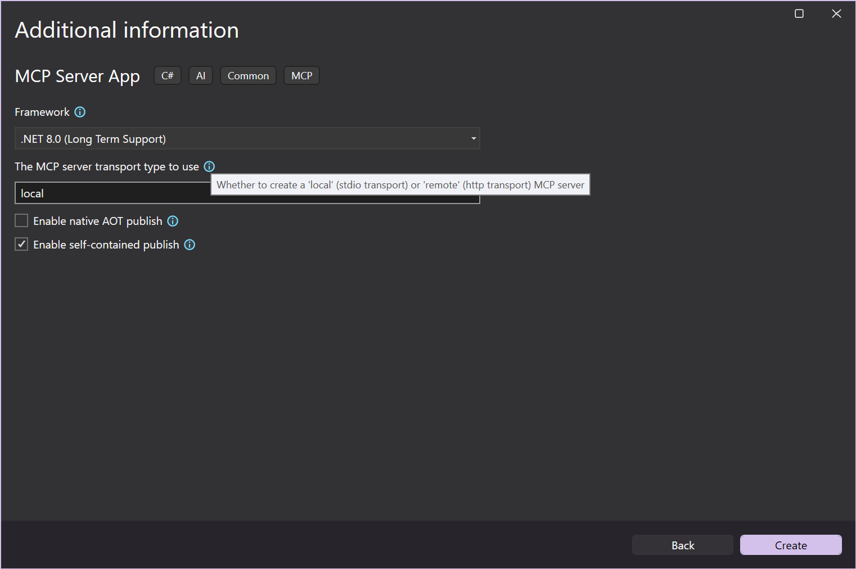Click the Enable native AOT publish info icon
Image resolution: width=856 pixels, height=569 pixels.
tap(172, 221)
